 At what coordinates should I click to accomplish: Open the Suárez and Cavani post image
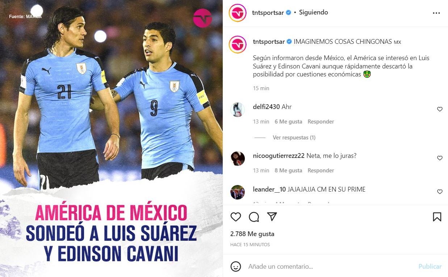111,138
